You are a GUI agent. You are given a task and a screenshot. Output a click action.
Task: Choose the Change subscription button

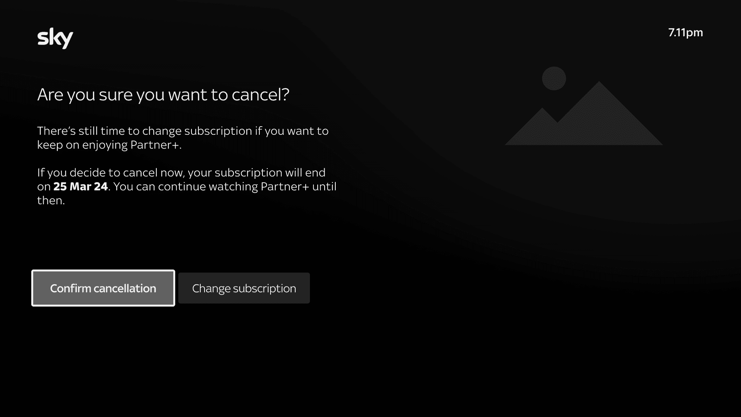click(244, 288)
